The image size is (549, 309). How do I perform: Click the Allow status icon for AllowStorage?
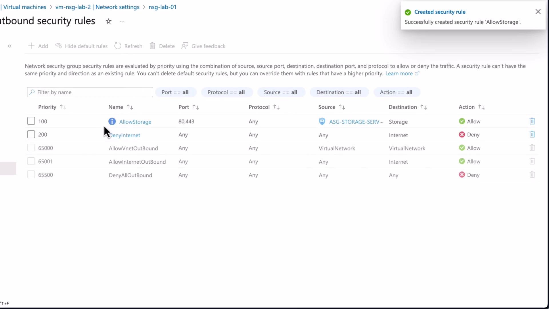(x=462, y=121)
